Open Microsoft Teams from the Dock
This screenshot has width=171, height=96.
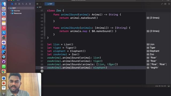4,43
